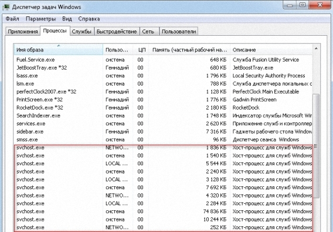Select the SearchIndexer.exe process
Screen dimensions: 333x232
163,115
